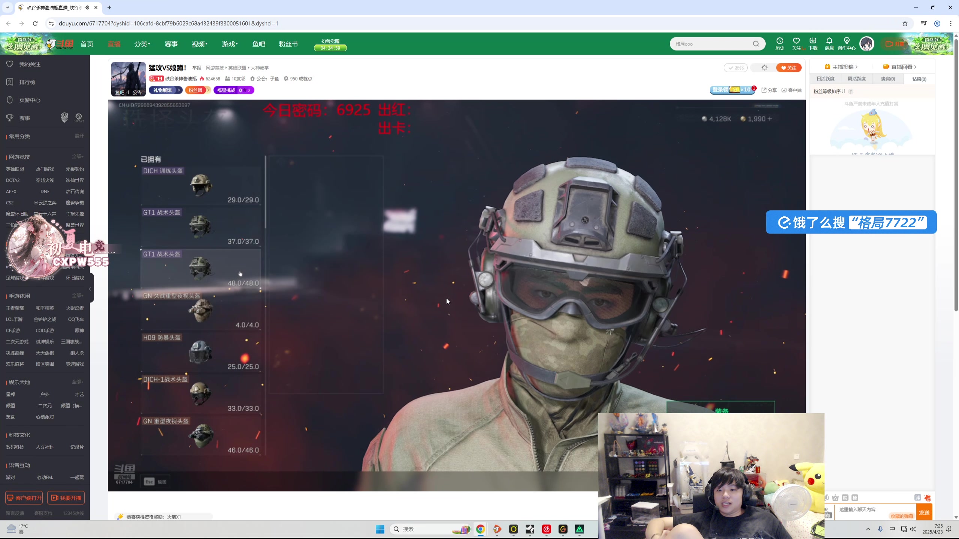This screenshot has height=539, width=959.
Task: Click the help question mark beside 粉丝等级排序
Action: tap(851, 91)
